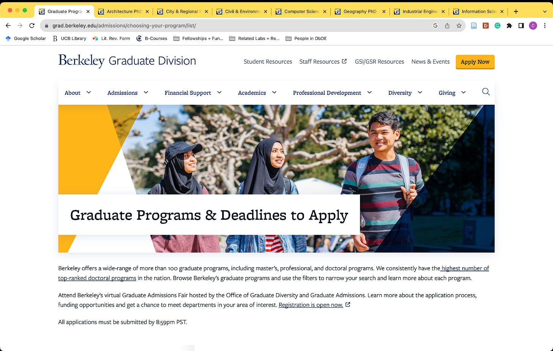Close the City & Regional tab
The image size is (553, 351).
click(206, 11)
